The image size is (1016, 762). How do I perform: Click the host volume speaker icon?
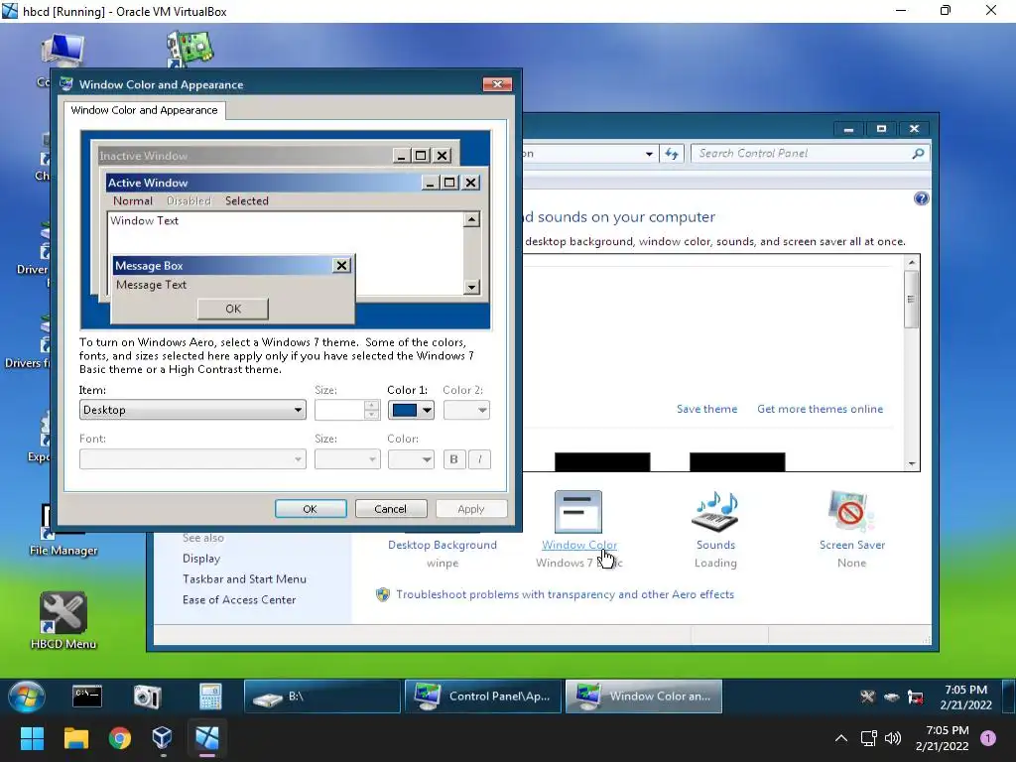pyautogui.click(x=893, y=738)
